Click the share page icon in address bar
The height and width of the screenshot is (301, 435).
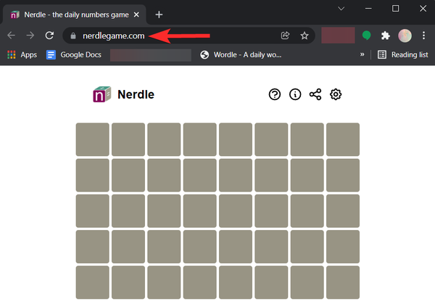point(286,35)
